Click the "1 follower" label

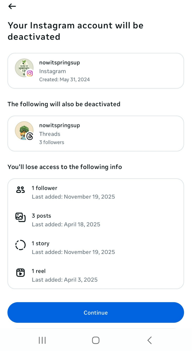coord(44,188)
